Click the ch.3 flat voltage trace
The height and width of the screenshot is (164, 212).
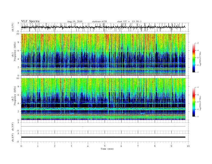(x=103, y=126)
